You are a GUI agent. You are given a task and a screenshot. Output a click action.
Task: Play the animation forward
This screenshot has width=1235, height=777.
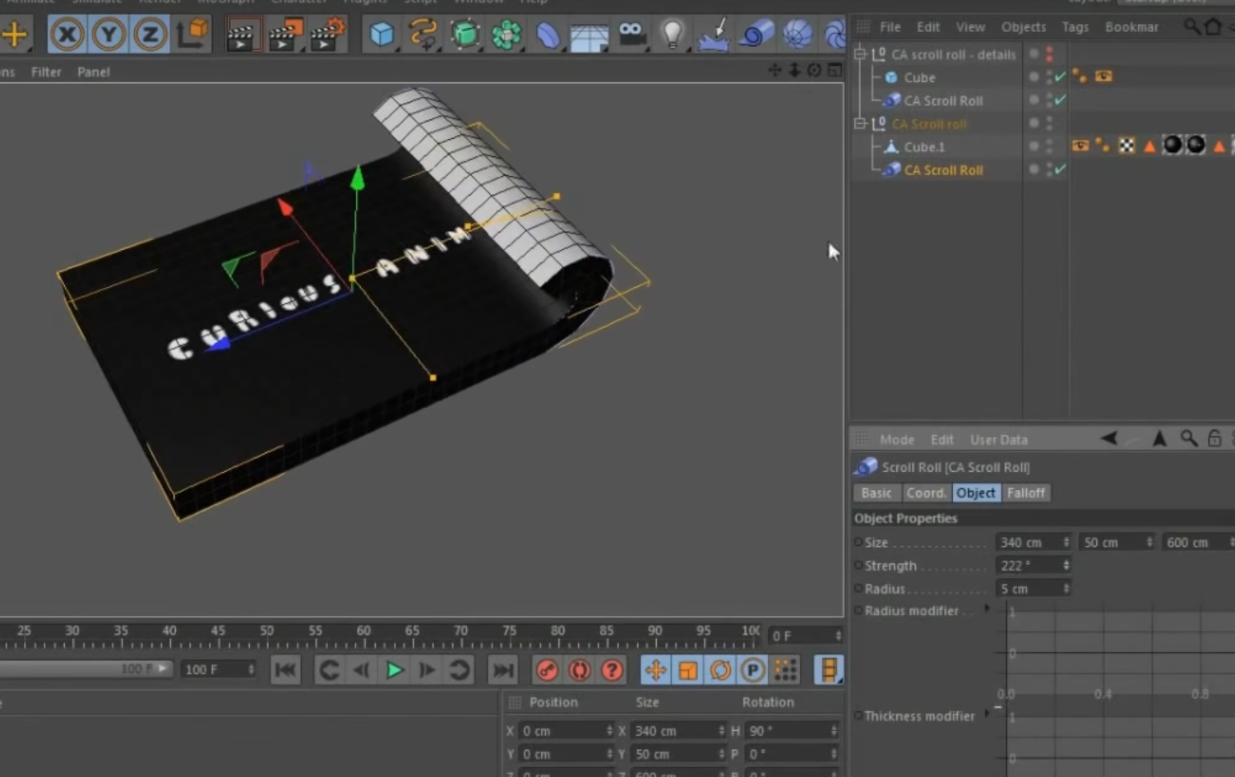395,670
